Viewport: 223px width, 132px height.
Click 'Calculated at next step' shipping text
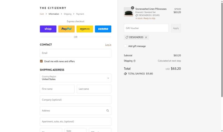click(169, 61)
